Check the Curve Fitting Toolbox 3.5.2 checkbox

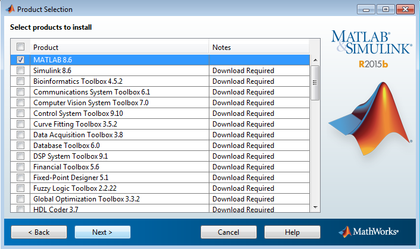[x=20, y=124]
